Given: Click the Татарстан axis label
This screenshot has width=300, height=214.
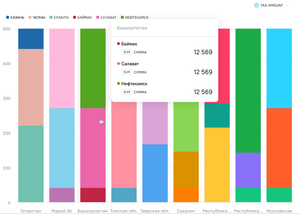Looking at the screenshot, I should point(31,211).
